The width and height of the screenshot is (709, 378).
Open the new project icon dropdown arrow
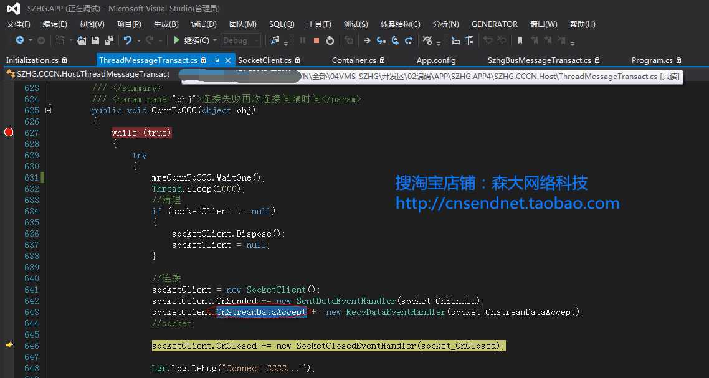(x=71, y=40)
